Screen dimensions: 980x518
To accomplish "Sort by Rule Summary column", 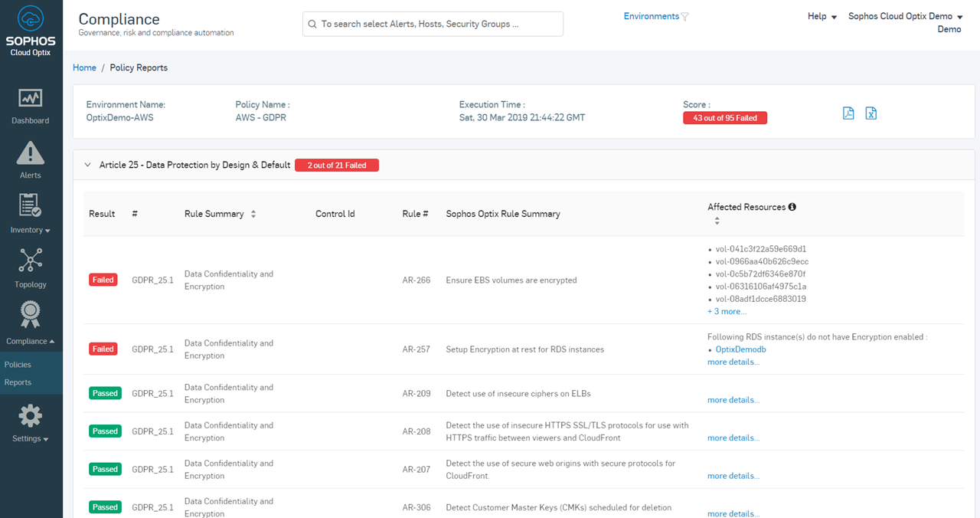I will [x=253, y=215].
